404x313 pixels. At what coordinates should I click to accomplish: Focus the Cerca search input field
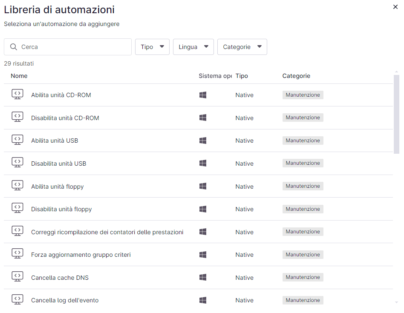click(x=75, y=47)
